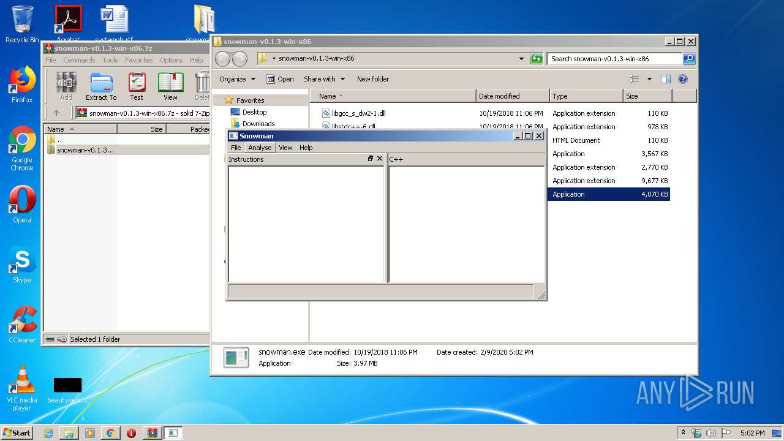784x441 pixels.
Task: Click the clock showing 5:02 PM
Action: pyautogui.click(x=752, y=433)
